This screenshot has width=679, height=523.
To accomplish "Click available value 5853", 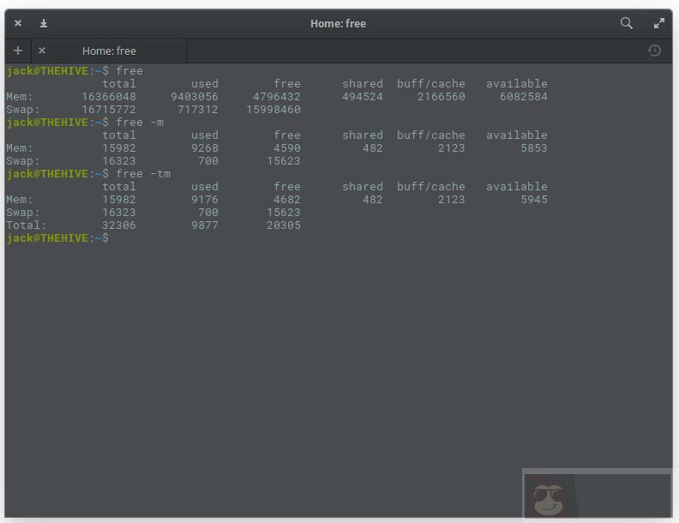I will pyautogui.click(x=534, y=148).
